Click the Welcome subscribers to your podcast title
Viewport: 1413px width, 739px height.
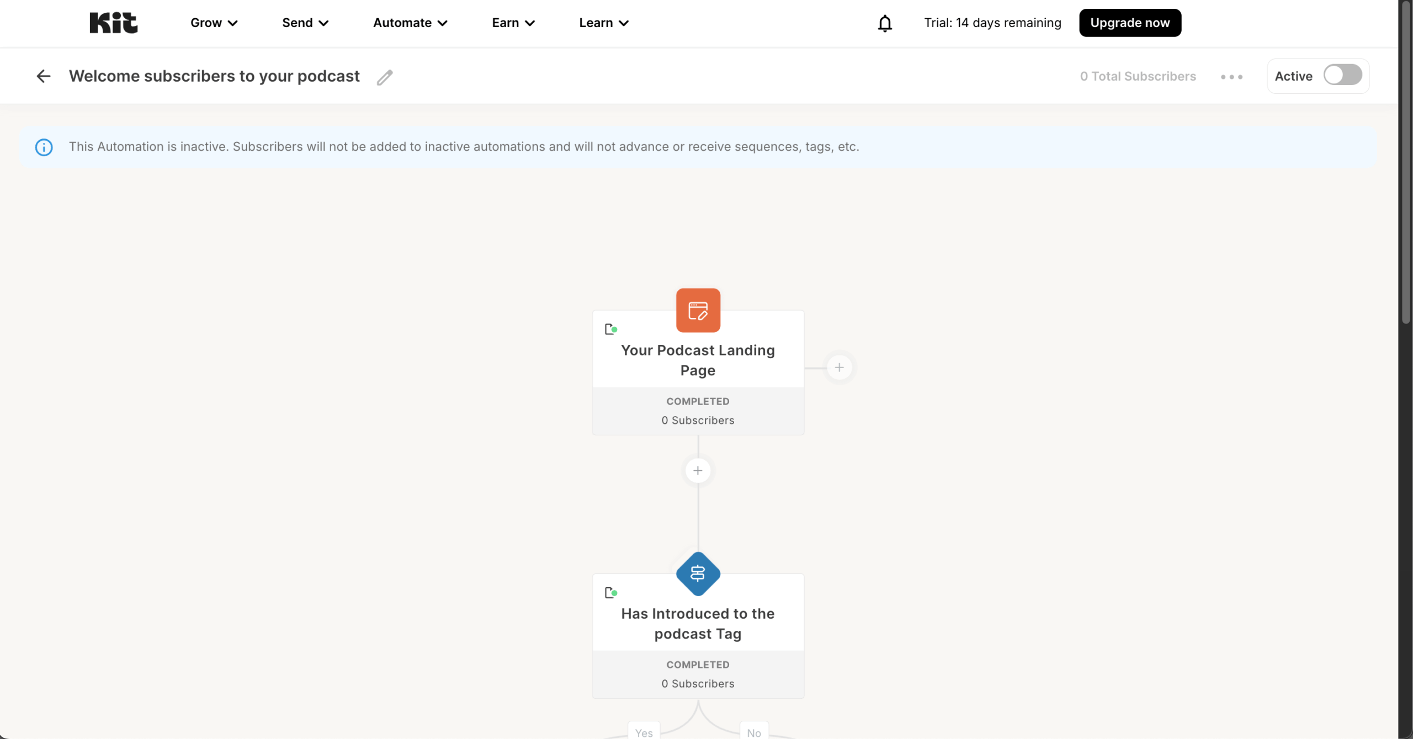(x=214, y=76)
